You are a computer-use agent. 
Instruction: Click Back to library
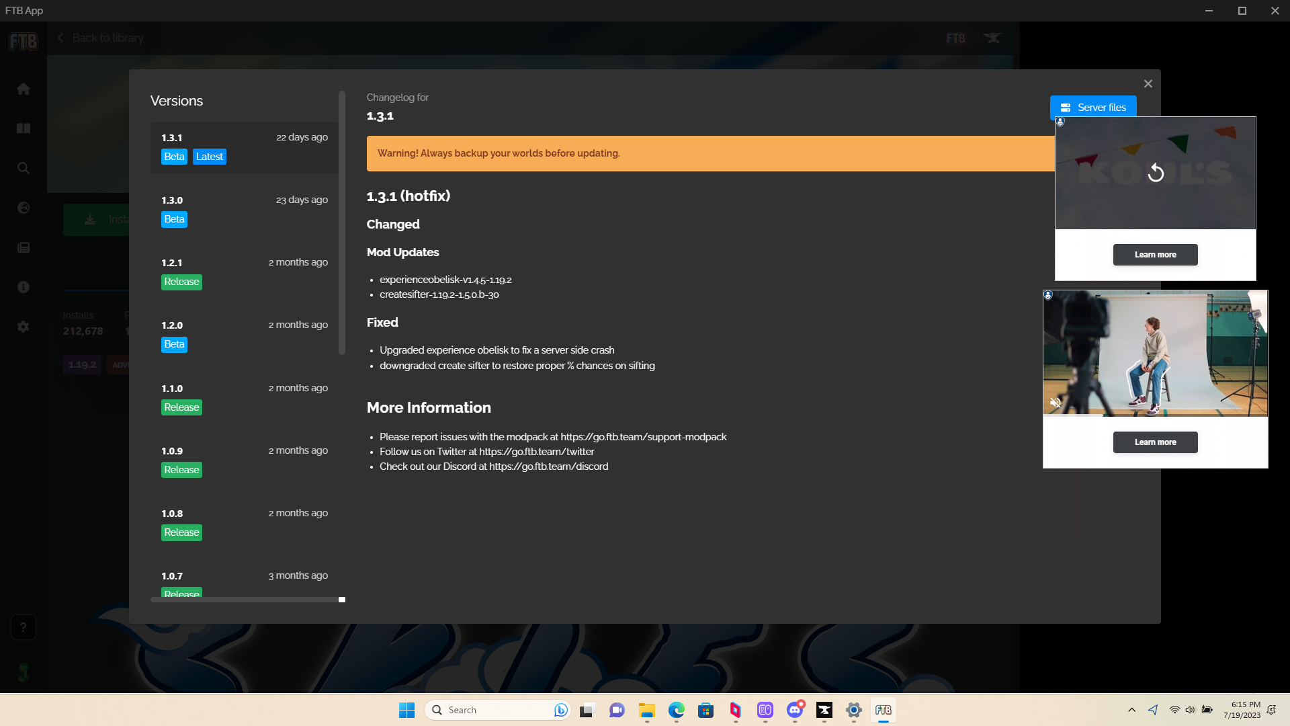100,38
